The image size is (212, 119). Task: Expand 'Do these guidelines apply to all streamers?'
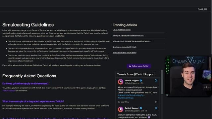click(x=26, y=84)
